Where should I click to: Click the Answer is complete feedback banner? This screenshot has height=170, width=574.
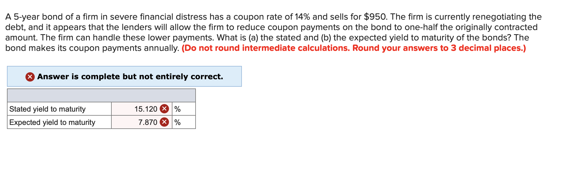[x=124, y=77]
